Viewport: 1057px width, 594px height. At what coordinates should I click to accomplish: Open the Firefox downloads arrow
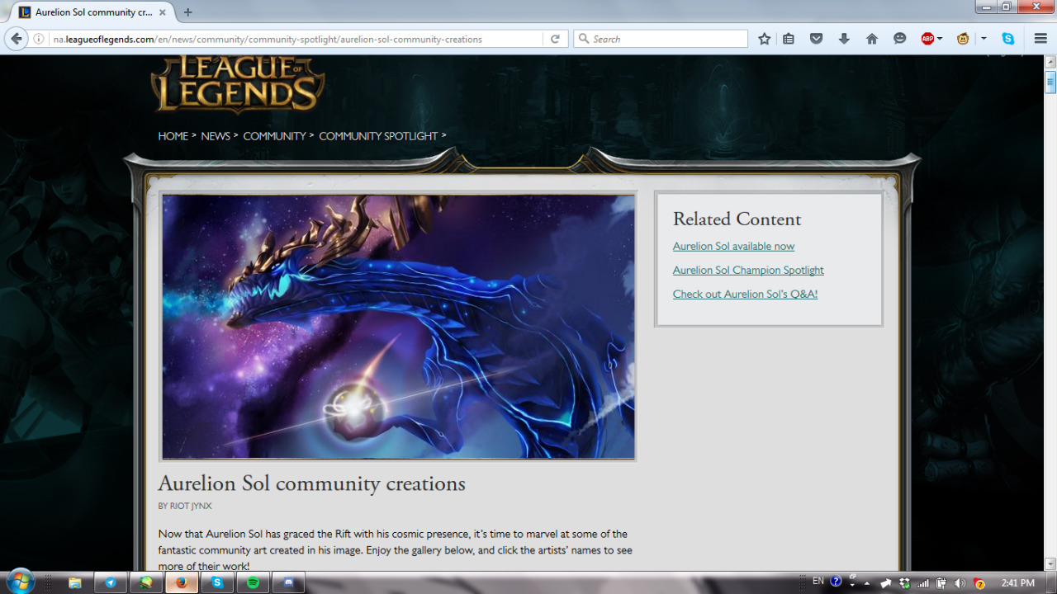(843, 39)
